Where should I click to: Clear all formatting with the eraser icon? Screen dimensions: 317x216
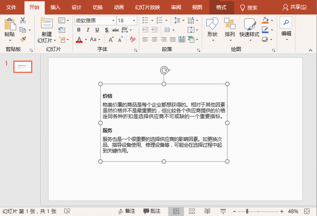133,39
